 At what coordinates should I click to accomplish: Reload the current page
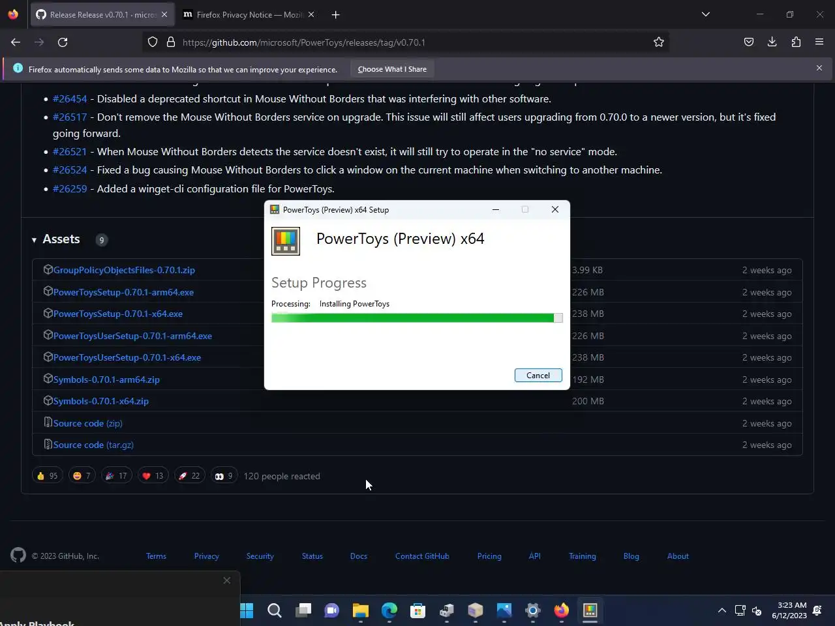(x=63, y=42)
